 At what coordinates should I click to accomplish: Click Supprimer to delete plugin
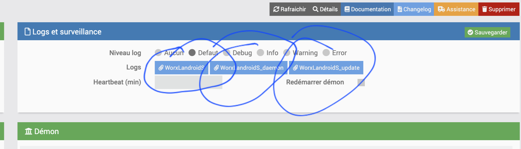(x=498, y=9)
